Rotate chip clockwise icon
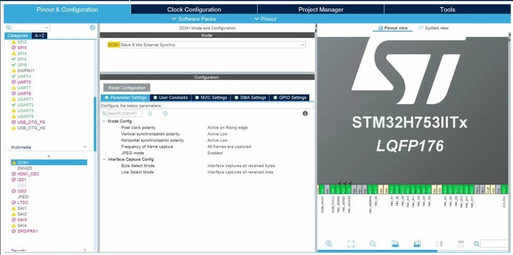The width and height of the screenshot is (513, 255). pos(395,244)
